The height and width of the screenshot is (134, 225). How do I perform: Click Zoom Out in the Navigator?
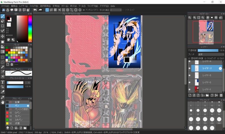pos(203,17)
